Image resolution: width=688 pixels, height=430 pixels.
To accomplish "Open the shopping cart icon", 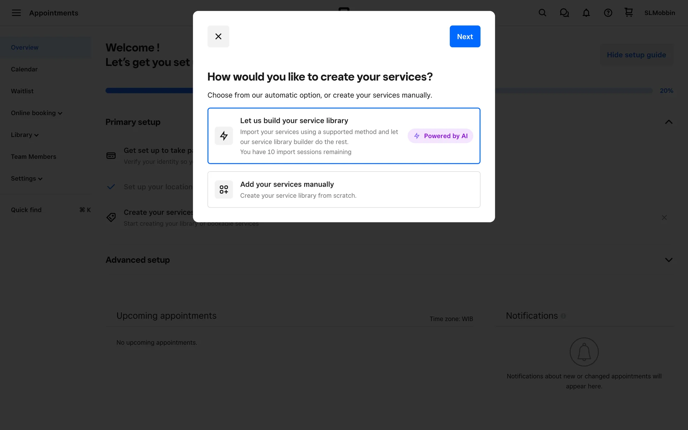I will pos(629,13).
